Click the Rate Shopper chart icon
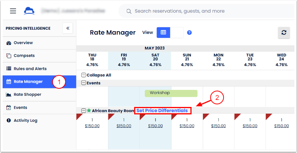Viewport: 297px width, 153px height. (9, 95)
